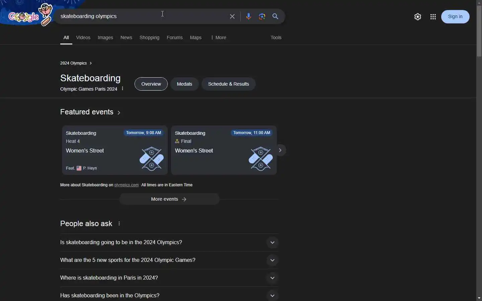Open Google Lens image search icon
The image size is (482, 301).
tap(262, 16)
